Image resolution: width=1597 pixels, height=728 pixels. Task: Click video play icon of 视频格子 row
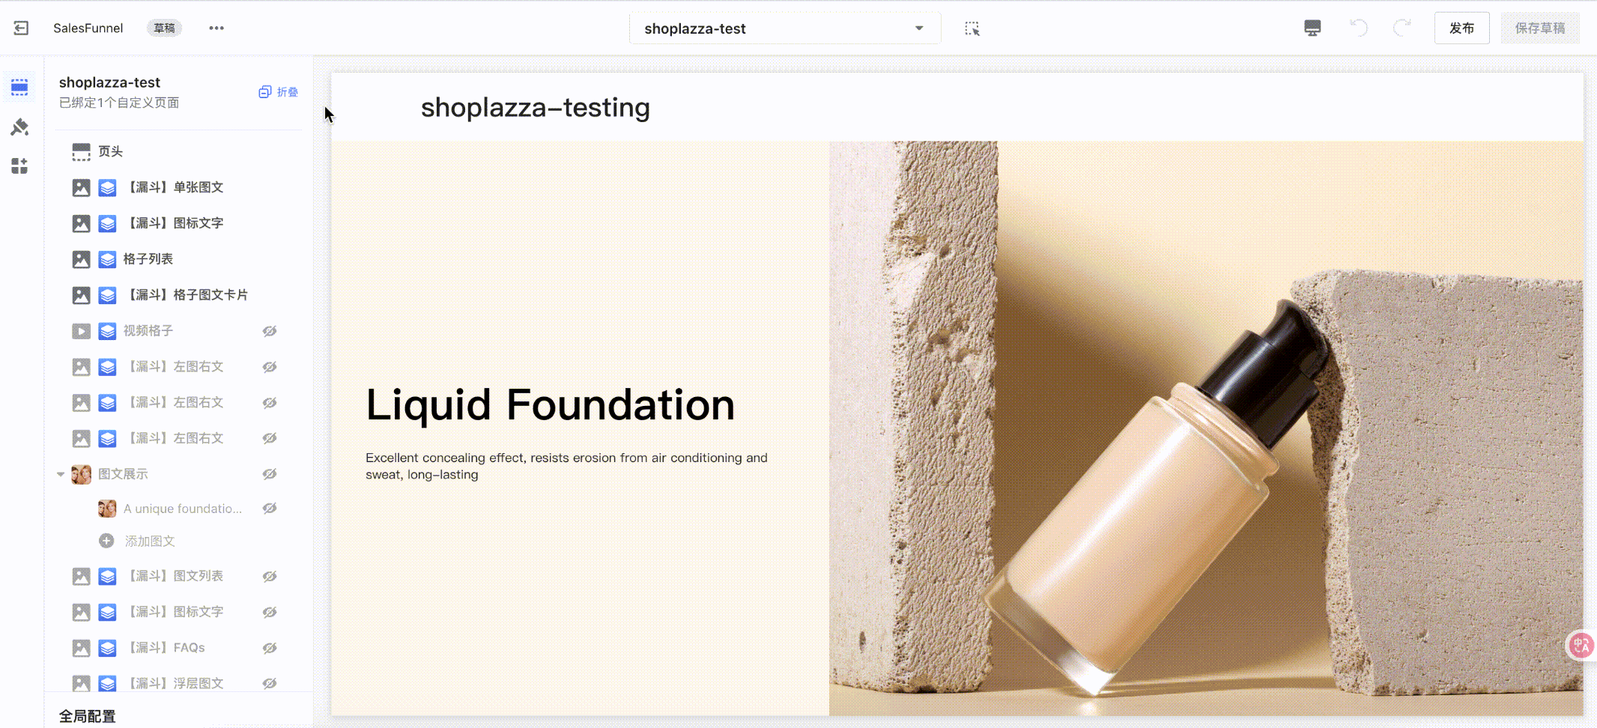(81, 331)
